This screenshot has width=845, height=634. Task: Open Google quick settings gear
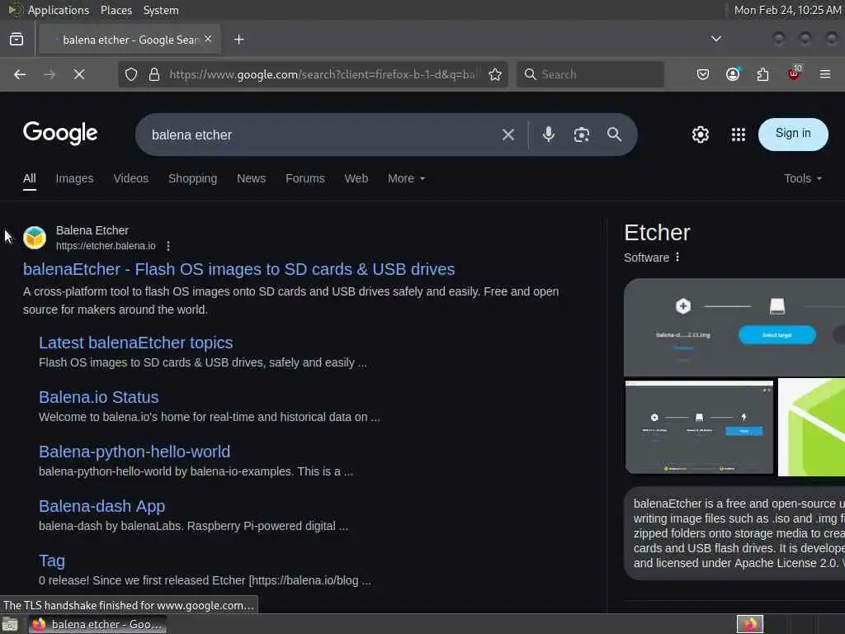click(701, 135)
